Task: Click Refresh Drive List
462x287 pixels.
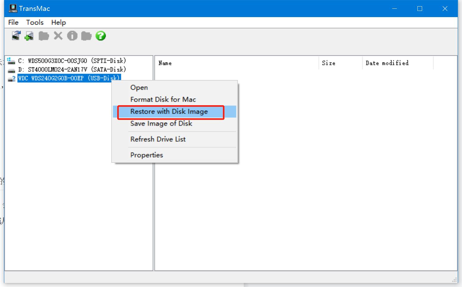Action: point(158,139)
